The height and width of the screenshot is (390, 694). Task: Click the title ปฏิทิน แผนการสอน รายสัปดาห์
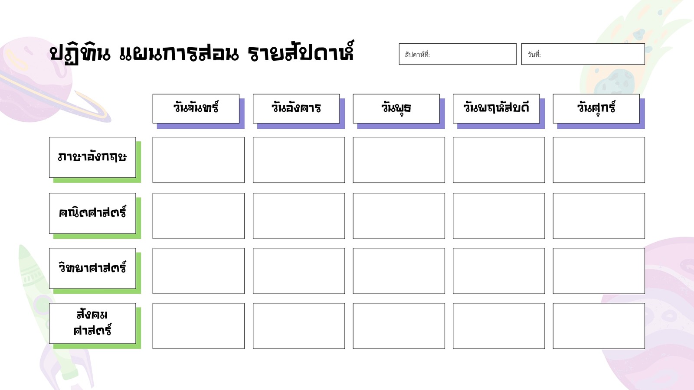[202, 53]
